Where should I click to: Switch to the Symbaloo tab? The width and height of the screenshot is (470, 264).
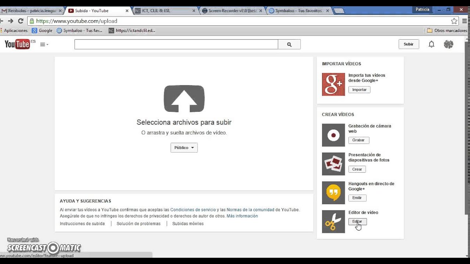[x=299, y=11]
